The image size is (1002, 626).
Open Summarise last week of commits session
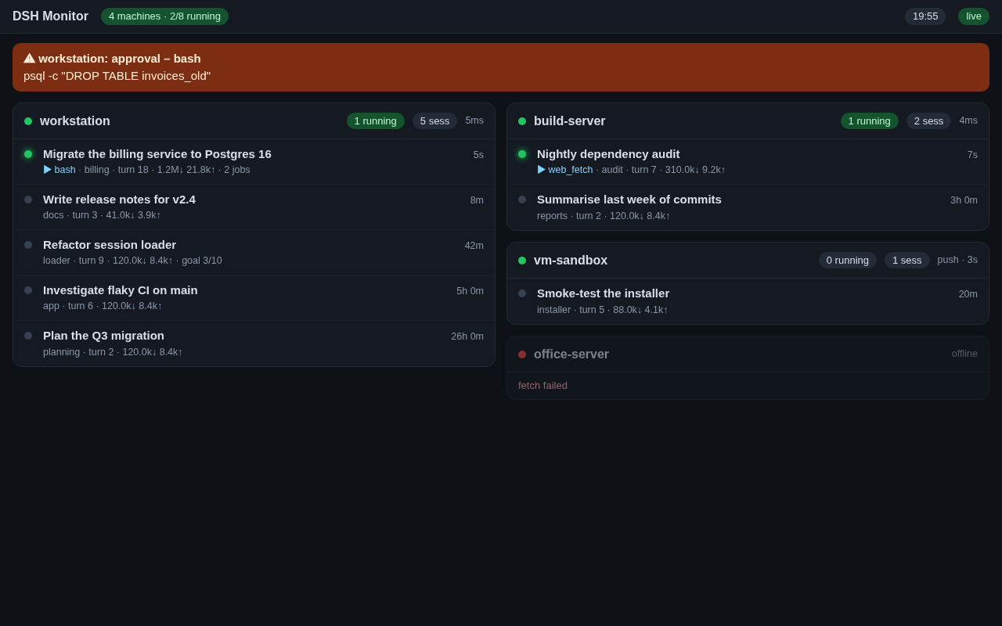(x=748, y=207)
